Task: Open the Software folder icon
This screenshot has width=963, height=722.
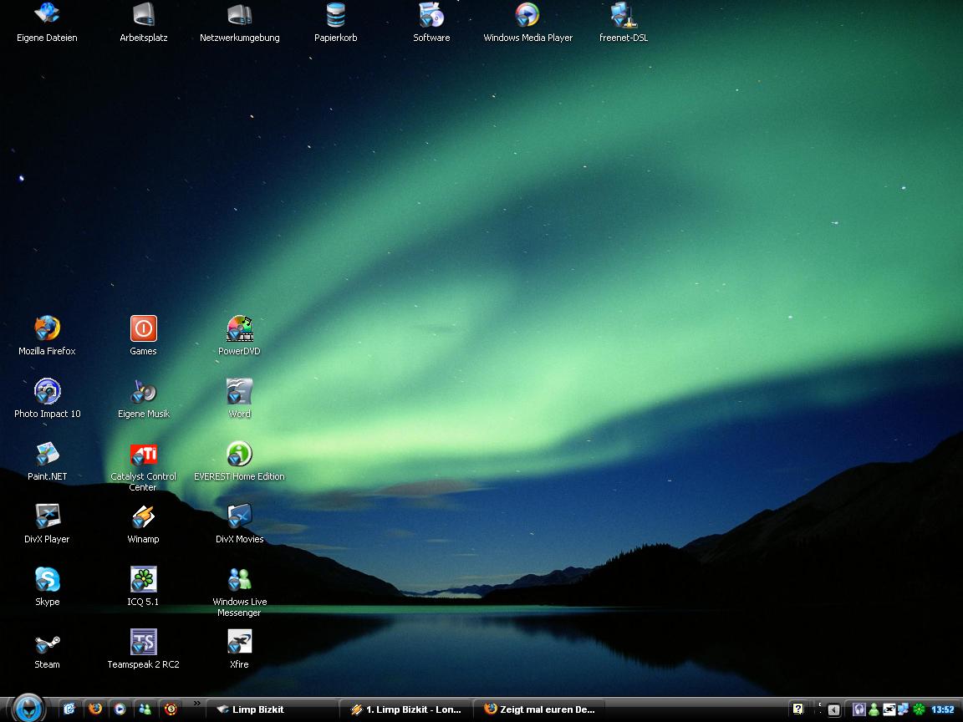Action: (431, 23)
